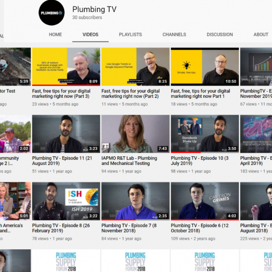Click the 10:50 duration badge
Image resolution: width=272 pixels, height=272 pixels.
point(231,82)
